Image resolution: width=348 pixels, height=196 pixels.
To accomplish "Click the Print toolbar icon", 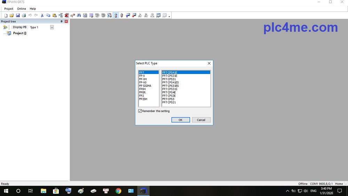I will 24,15.
